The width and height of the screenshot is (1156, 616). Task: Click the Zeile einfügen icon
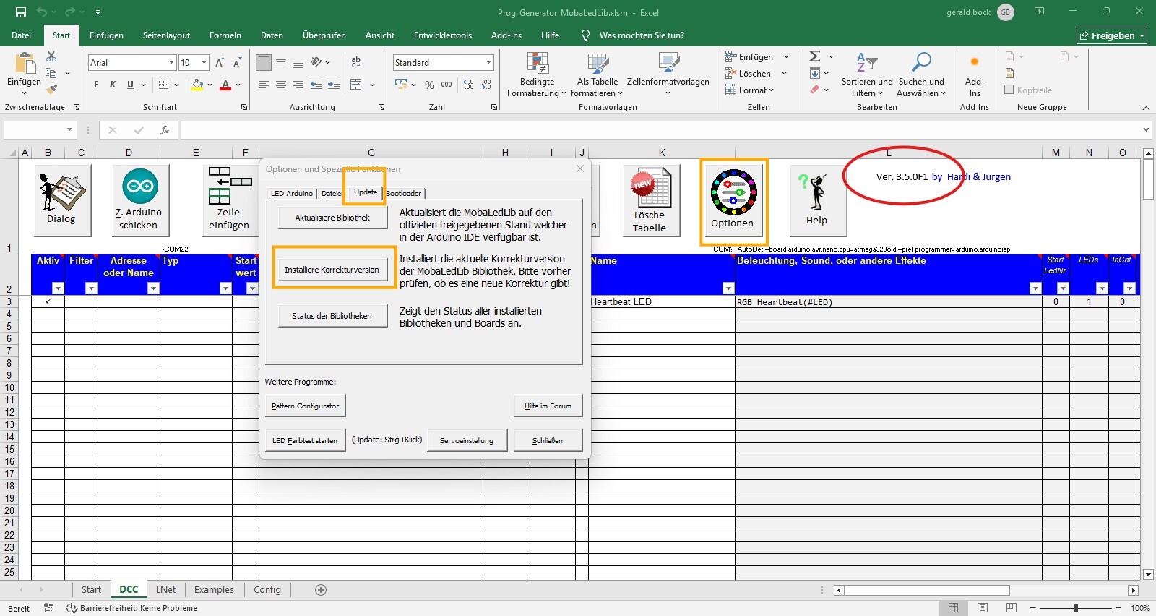229,200
